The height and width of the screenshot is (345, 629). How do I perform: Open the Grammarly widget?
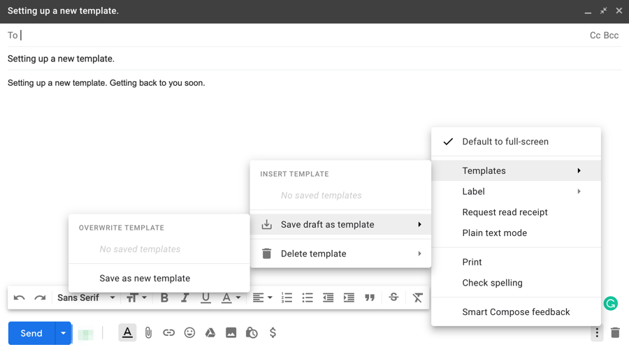(x=611, y=303)
